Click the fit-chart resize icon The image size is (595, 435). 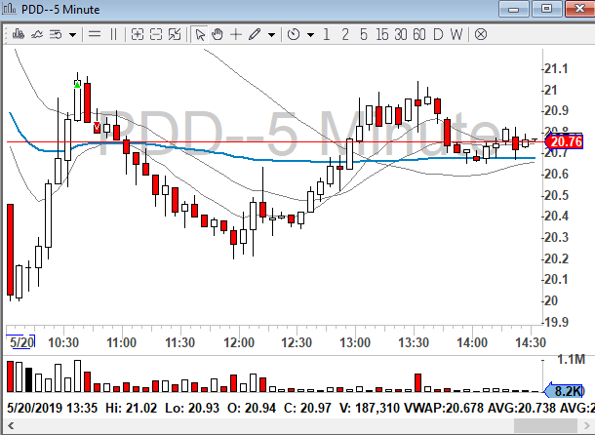(x=175, y=35)
